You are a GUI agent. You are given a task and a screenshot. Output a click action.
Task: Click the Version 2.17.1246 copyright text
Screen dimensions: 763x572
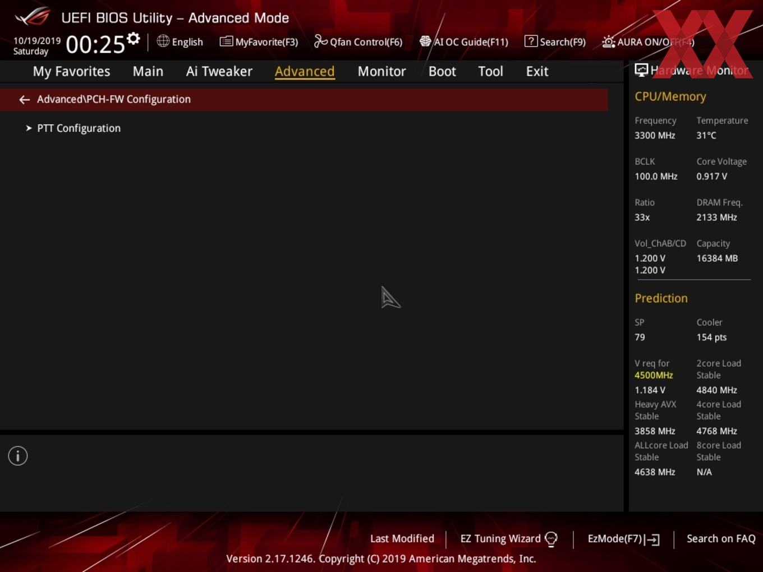coord(381,559)
